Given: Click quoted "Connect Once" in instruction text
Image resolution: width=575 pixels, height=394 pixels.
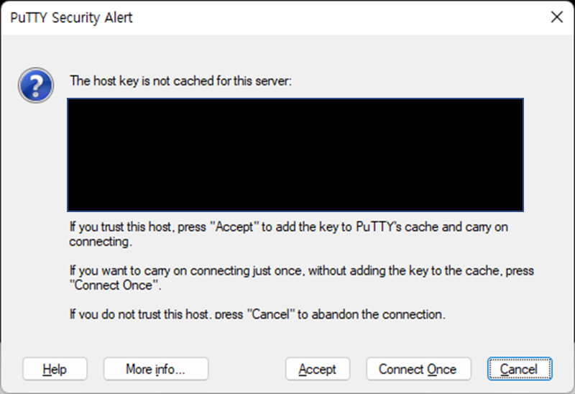Looking at the screenshot, I should (x=116, y=285).
